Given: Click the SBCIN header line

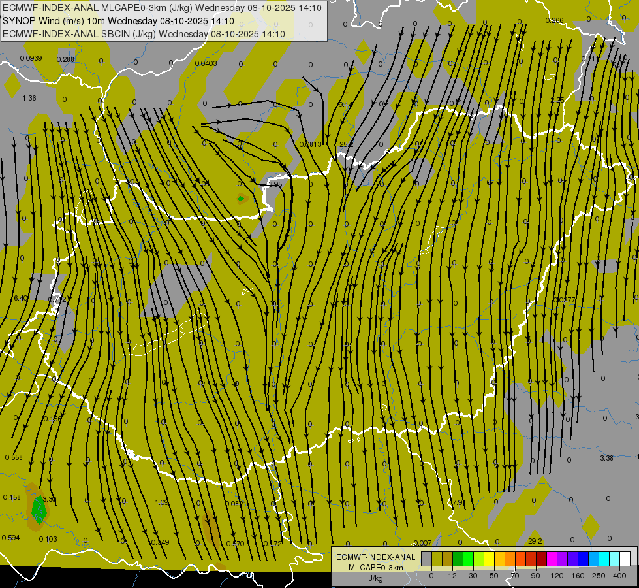Looking at the screenshot, I should pos(144,34).
